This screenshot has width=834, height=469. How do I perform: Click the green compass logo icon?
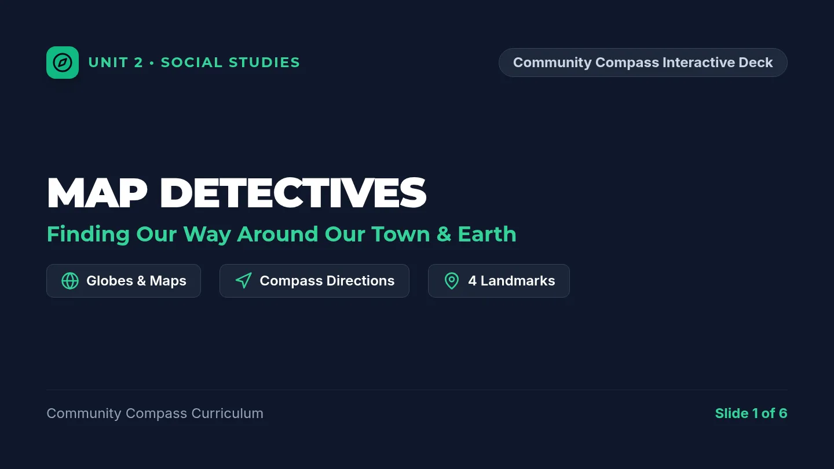(63, 63)
